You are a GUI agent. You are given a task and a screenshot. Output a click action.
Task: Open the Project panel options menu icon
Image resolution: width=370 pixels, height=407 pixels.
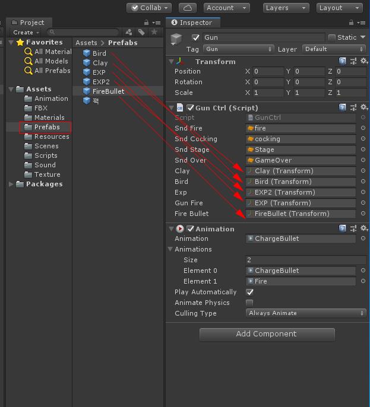(x=156, y=23)
